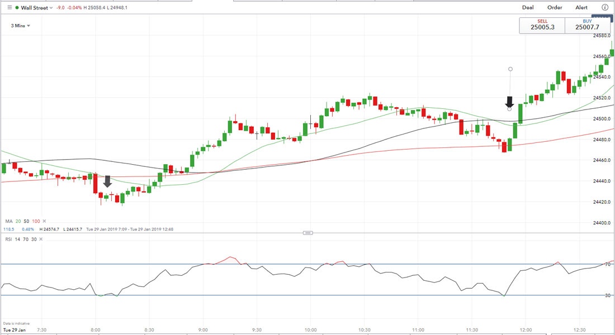
Task: Click the MA 100 period setting
Action: pyautogui.click(x=36, y=221)
